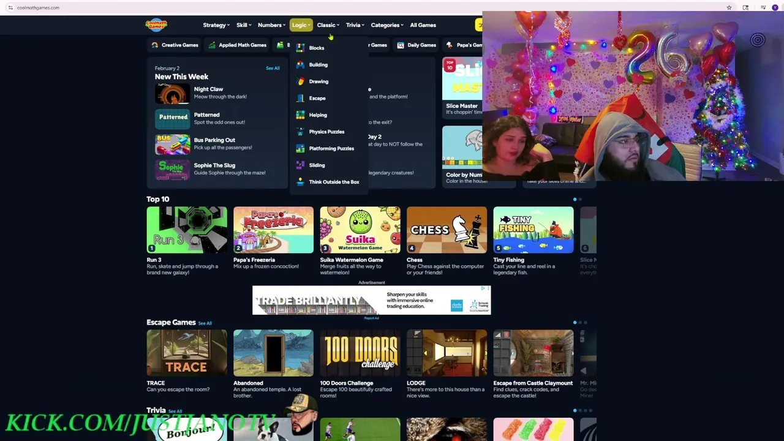Open the Papa's Freezeria game card

(x=273, y=230)
